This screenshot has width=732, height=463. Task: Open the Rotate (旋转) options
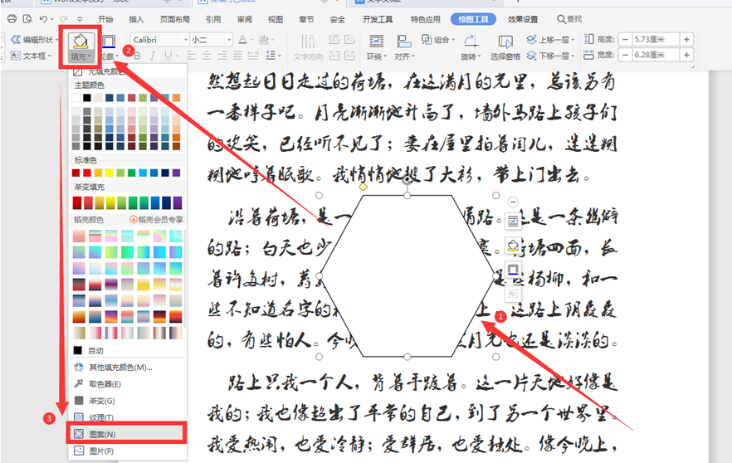point(471,47)
